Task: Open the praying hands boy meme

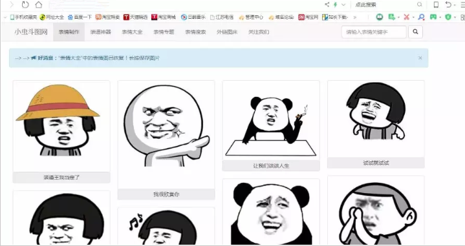Action: click(x=376, y=210)
